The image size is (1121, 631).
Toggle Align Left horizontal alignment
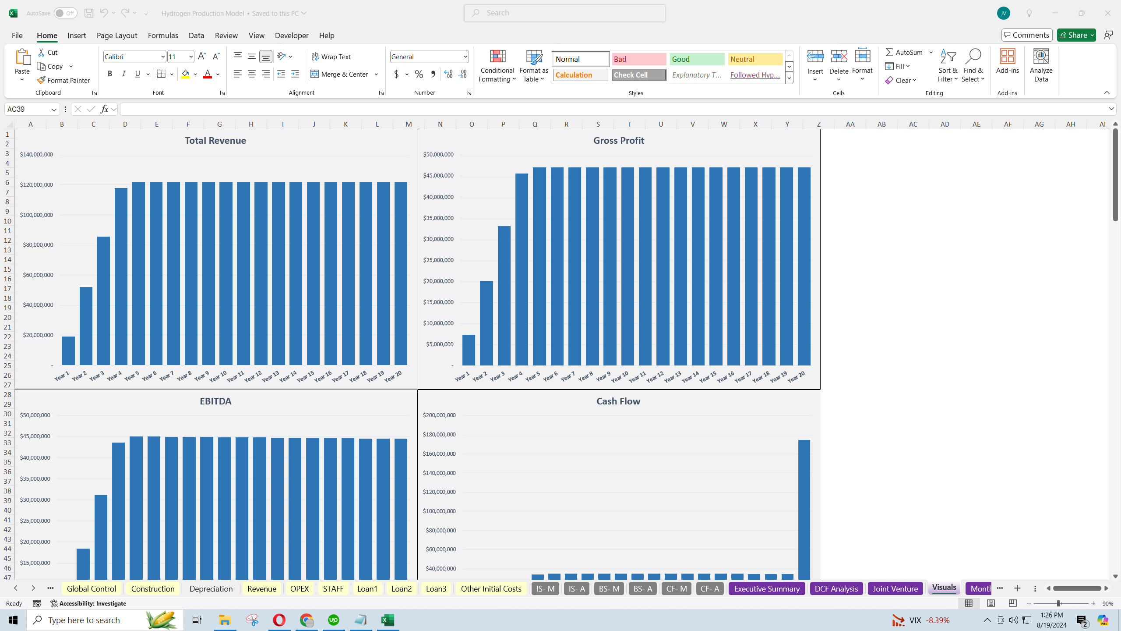238,74
